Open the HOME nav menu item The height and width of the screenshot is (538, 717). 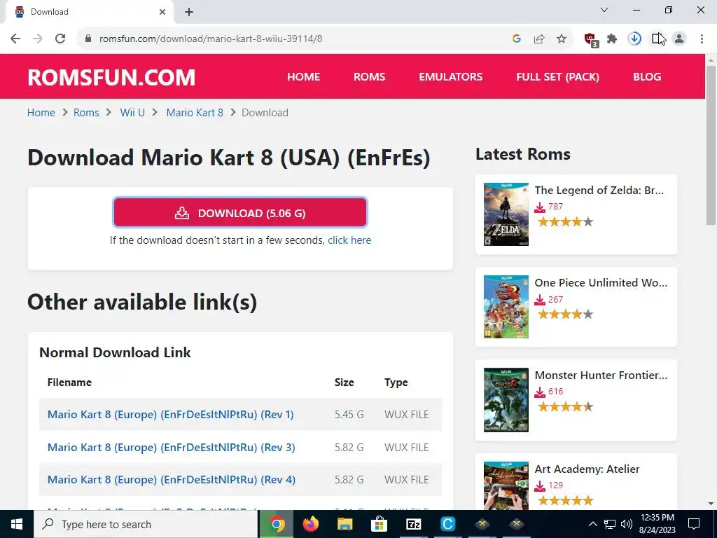[x=304, y=77]
